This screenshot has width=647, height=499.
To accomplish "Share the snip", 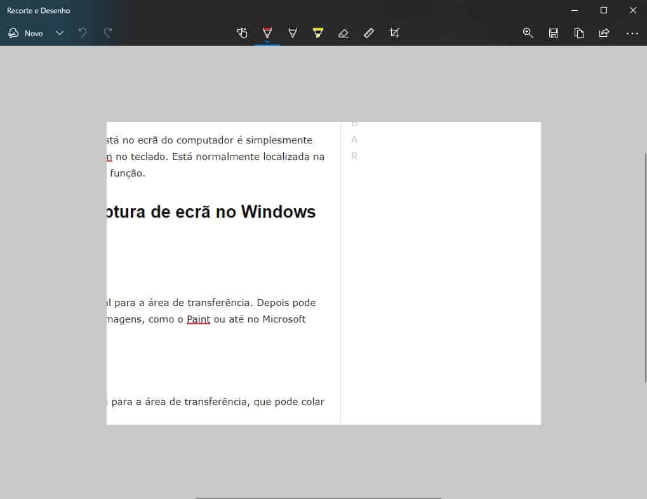I will coord(604,32).
